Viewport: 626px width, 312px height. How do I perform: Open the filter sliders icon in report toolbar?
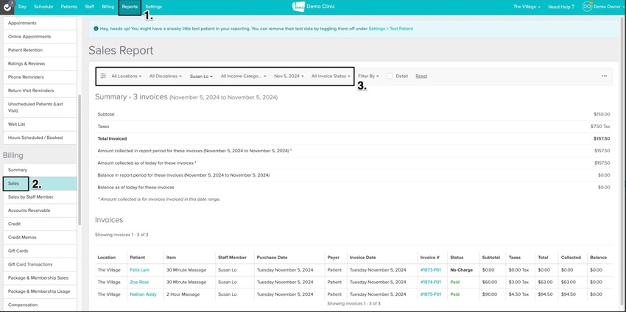click(103, 76)
